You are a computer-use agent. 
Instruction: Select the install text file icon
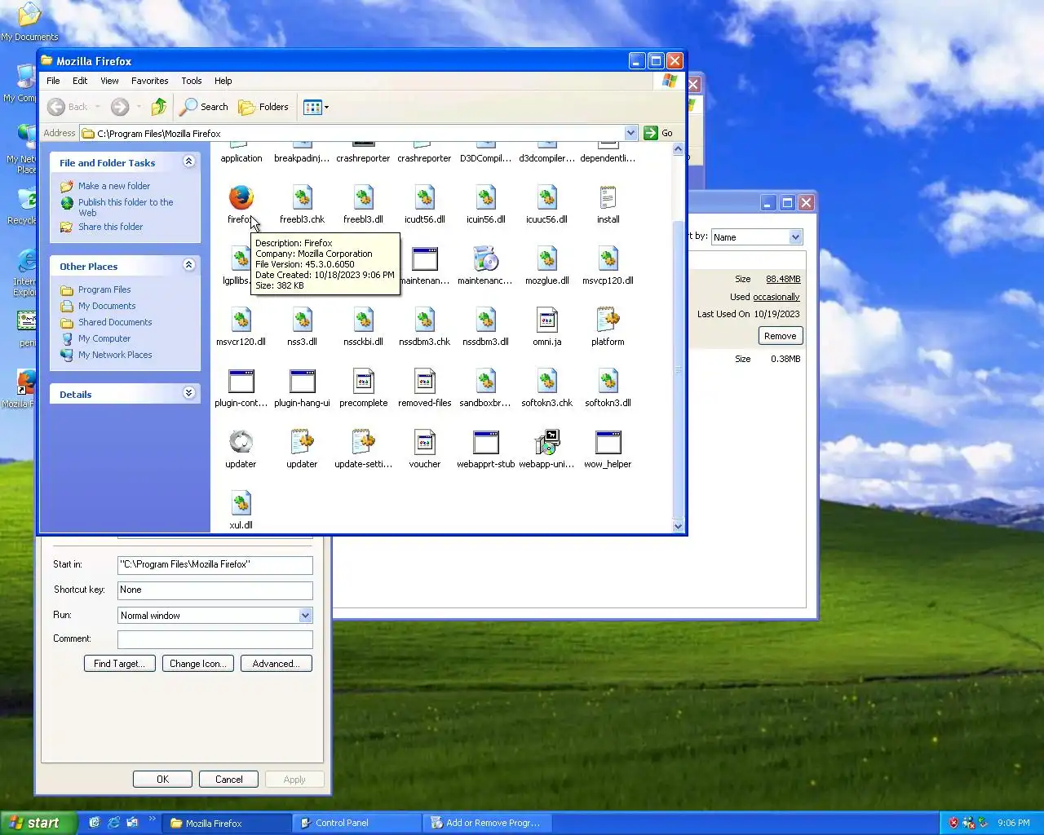pos(608,198)
